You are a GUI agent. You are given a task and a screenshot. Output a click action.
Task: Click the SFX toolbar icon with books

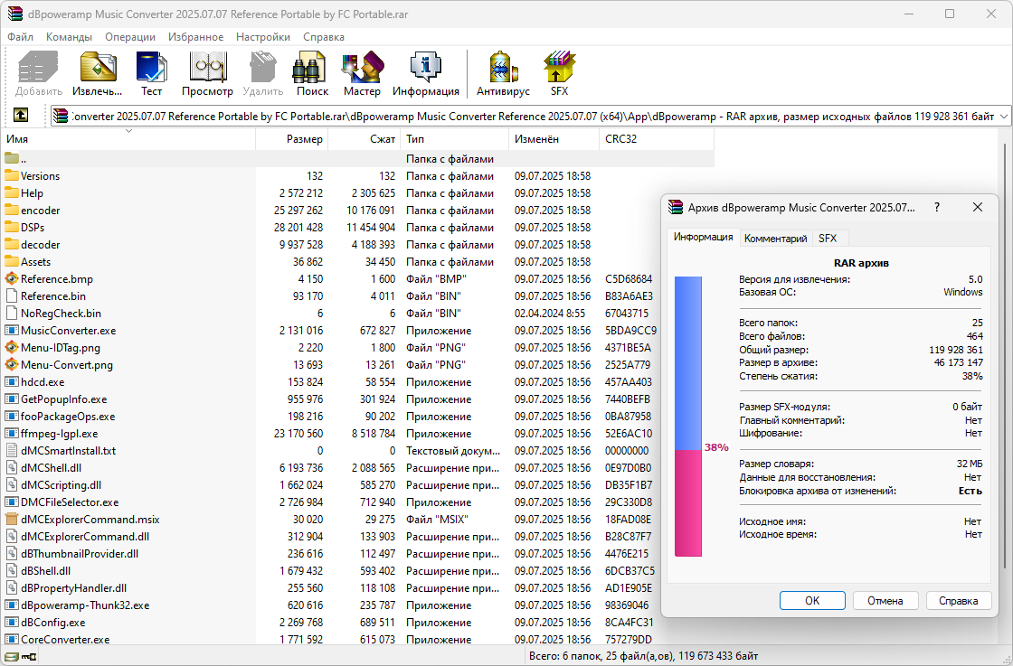pyautogui.click(x=560, y=67)
